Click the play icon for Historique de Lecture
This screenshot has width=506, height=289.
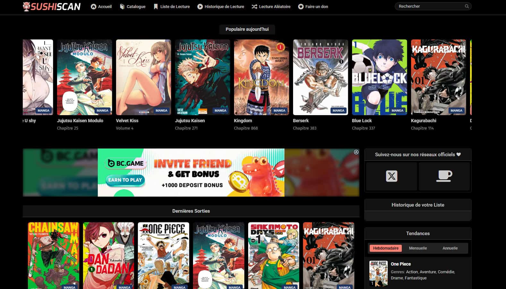coord(200,7)
